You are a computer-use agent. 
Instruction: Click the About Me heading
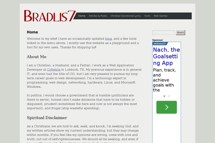(37, 57)
